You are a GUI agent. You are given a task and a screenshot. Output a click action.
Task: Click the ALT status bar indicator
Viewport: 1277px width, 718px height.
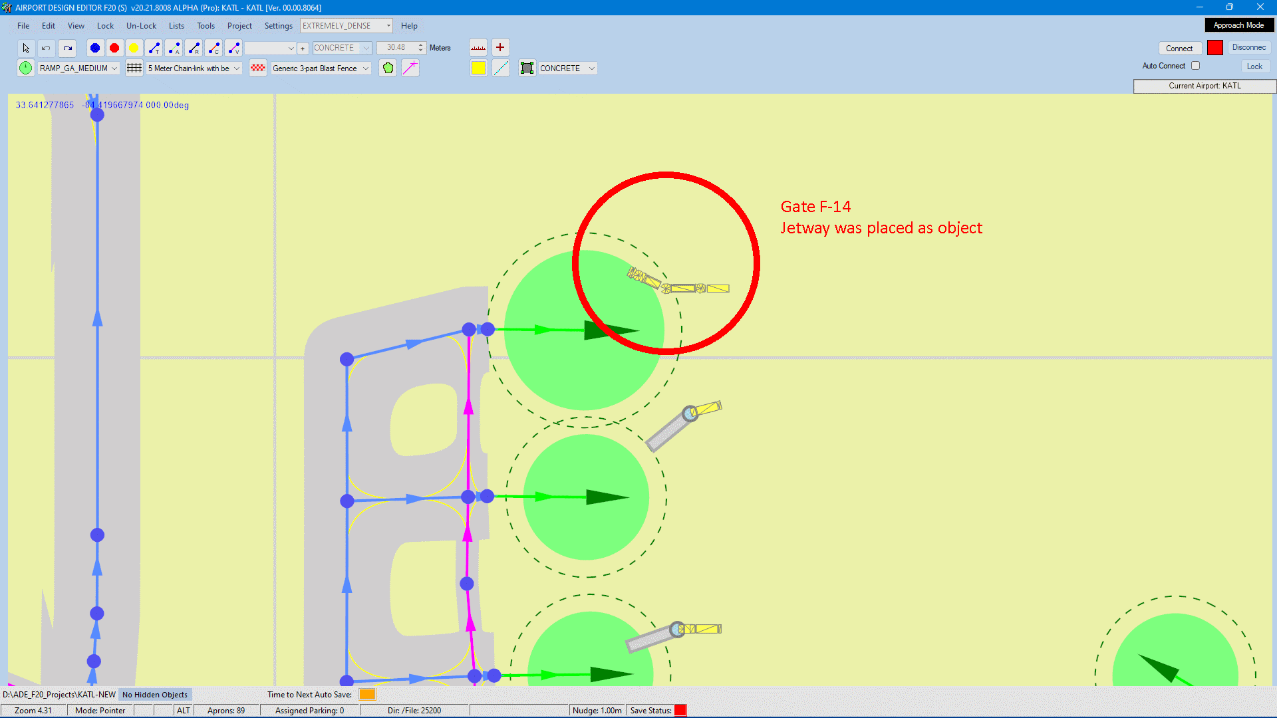184,711
